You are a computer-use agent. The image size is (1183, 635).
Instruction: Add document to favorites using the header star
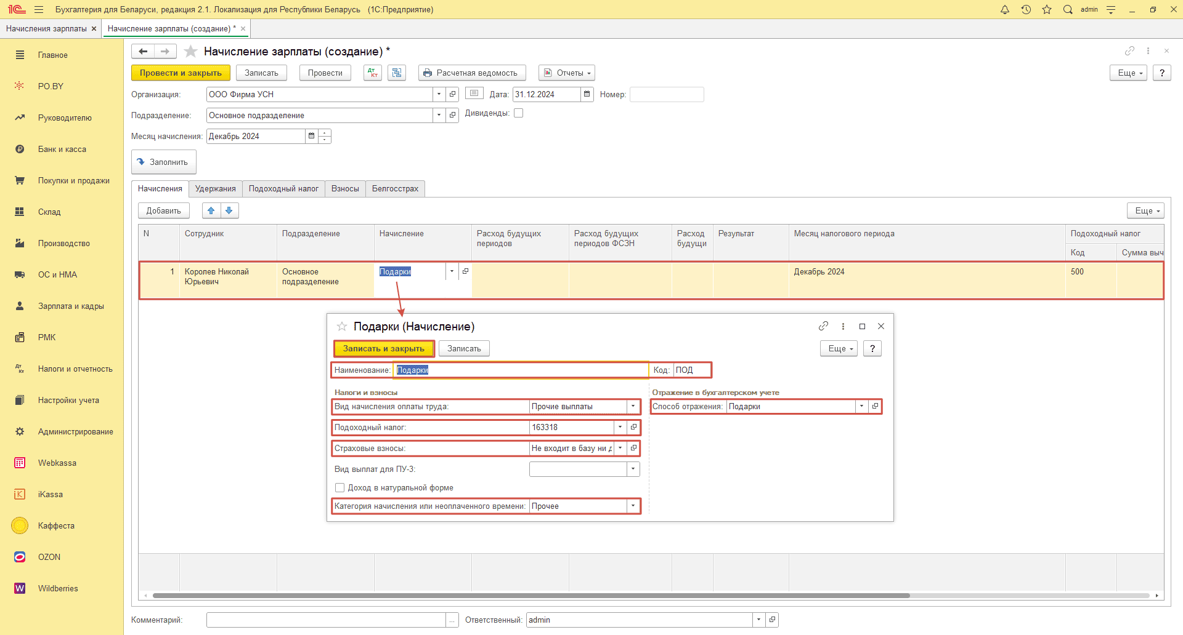(191, 52)
